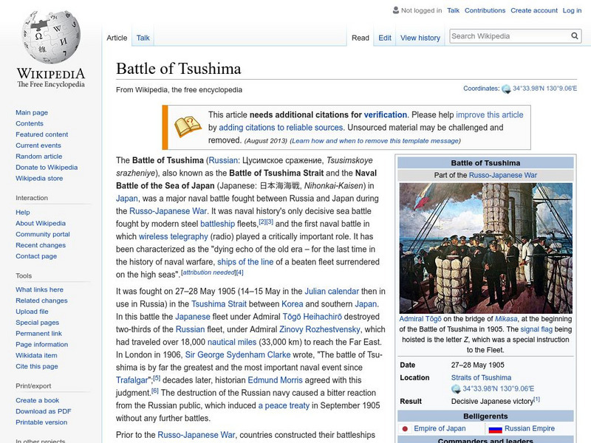Viewport: 591px width, 443px height.
Task: Open the 'Straits of Tsushima' link in the infobox
Action: pyautogui.click(x=482, y=377)
